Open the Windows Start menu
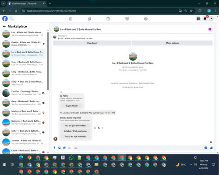This screenshot has width=219, height=175. pyautogui.click(x=4, y=164)
